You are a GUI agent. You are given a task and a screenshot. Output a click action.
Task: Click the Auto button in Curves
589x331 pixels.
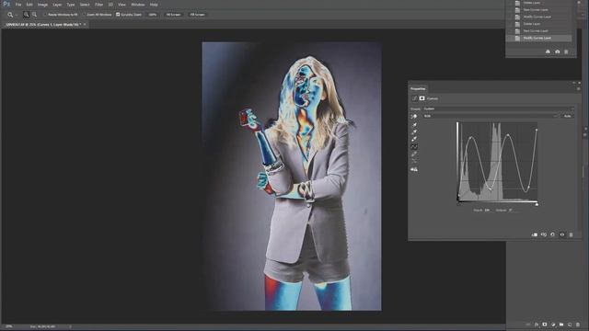568,116
